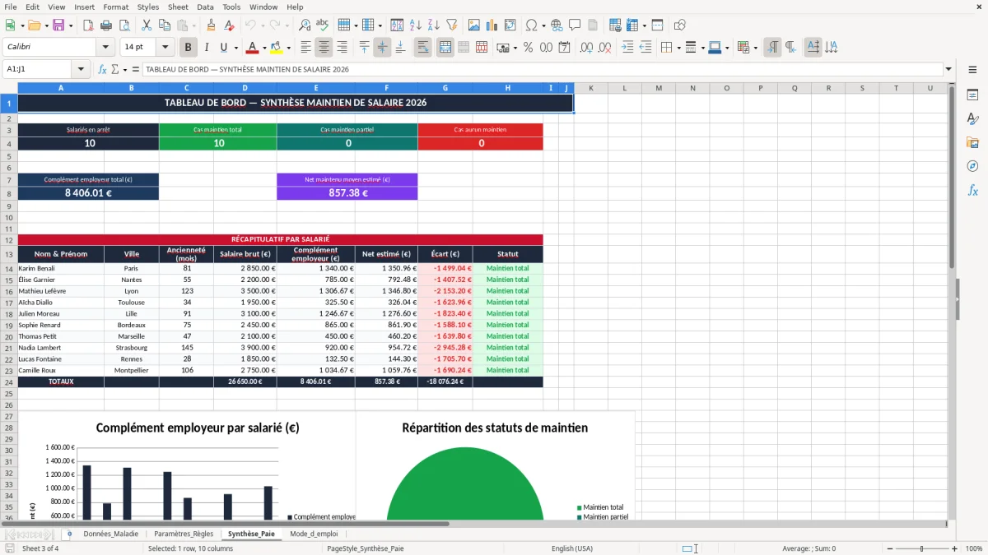Click the Function Wizard icon
The height and width of the screenshot is (555, 988).
(x=103, y=69)
